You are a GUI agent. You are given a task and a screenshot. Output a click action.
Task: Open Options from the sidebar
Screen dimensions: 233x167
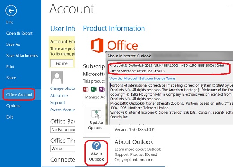[13, 106]
